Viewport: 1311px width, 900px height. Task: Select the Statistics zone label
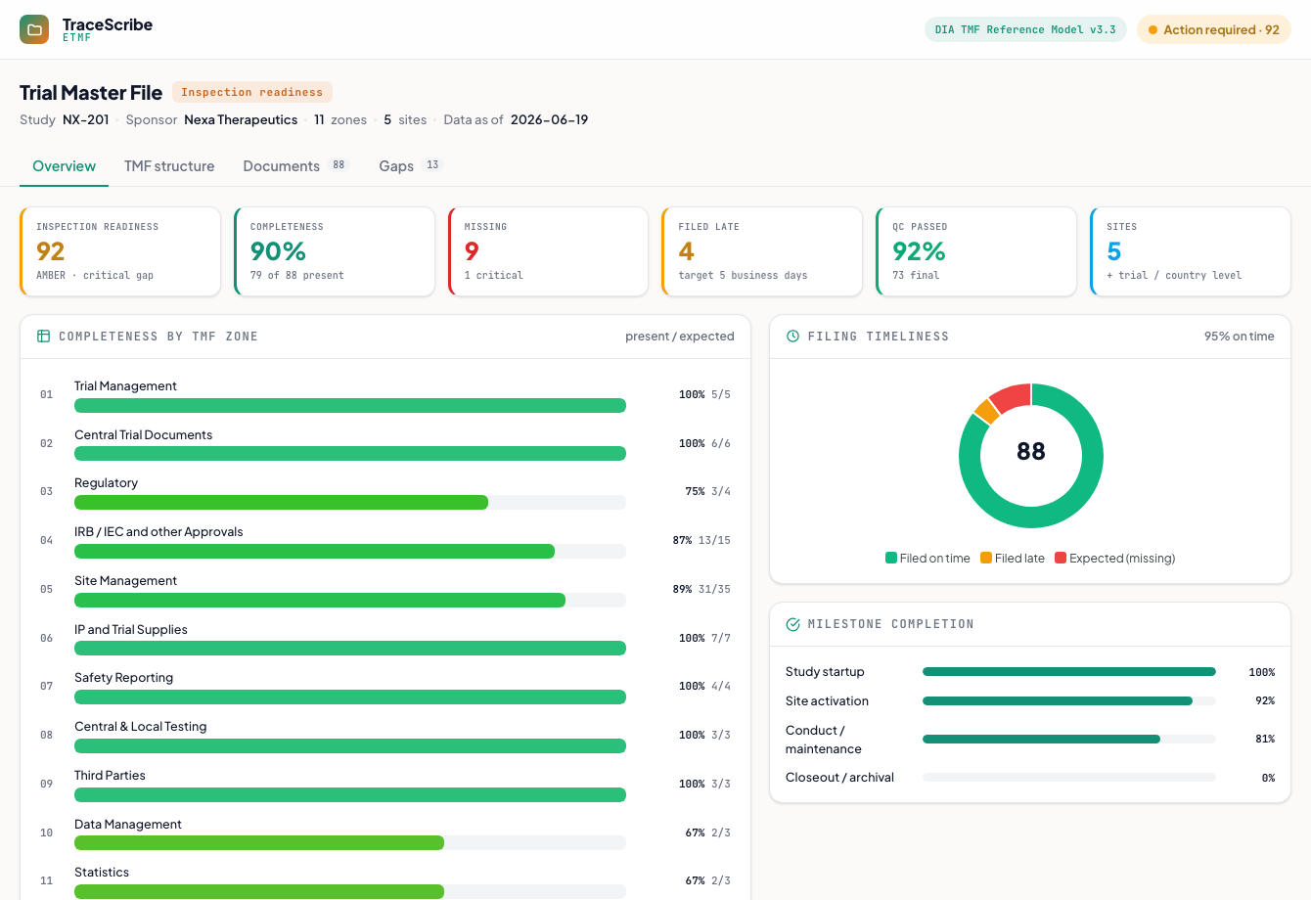click(x=102, y=873)
